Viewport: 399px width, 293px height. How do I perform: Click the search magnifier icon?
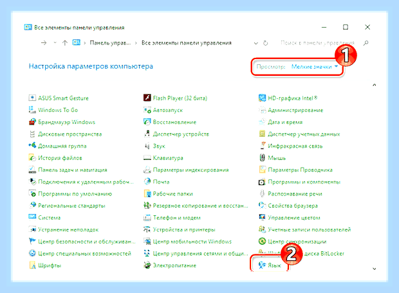coord(366,43)
